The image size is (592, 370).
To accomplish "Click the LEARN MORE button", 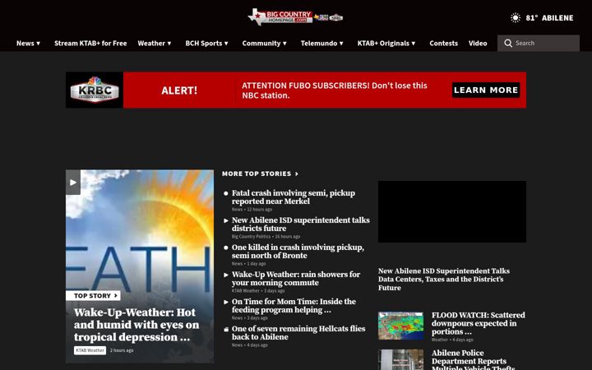I will [x=486, y=90].
